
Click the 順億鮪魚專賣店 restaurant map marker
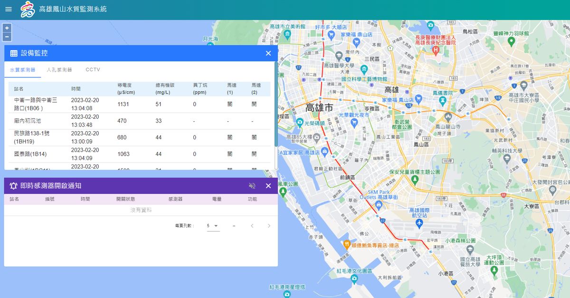(x=347, y=244)
